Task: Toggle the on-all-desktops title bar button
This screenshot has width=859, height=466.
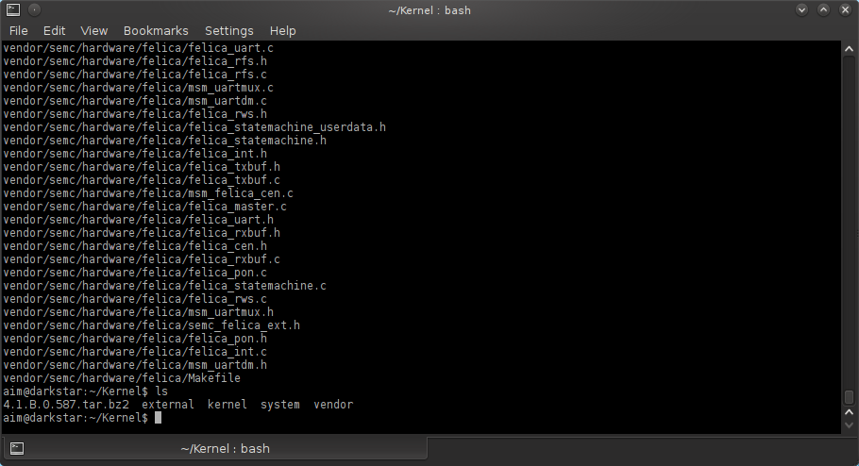Action: coord(33,10)
